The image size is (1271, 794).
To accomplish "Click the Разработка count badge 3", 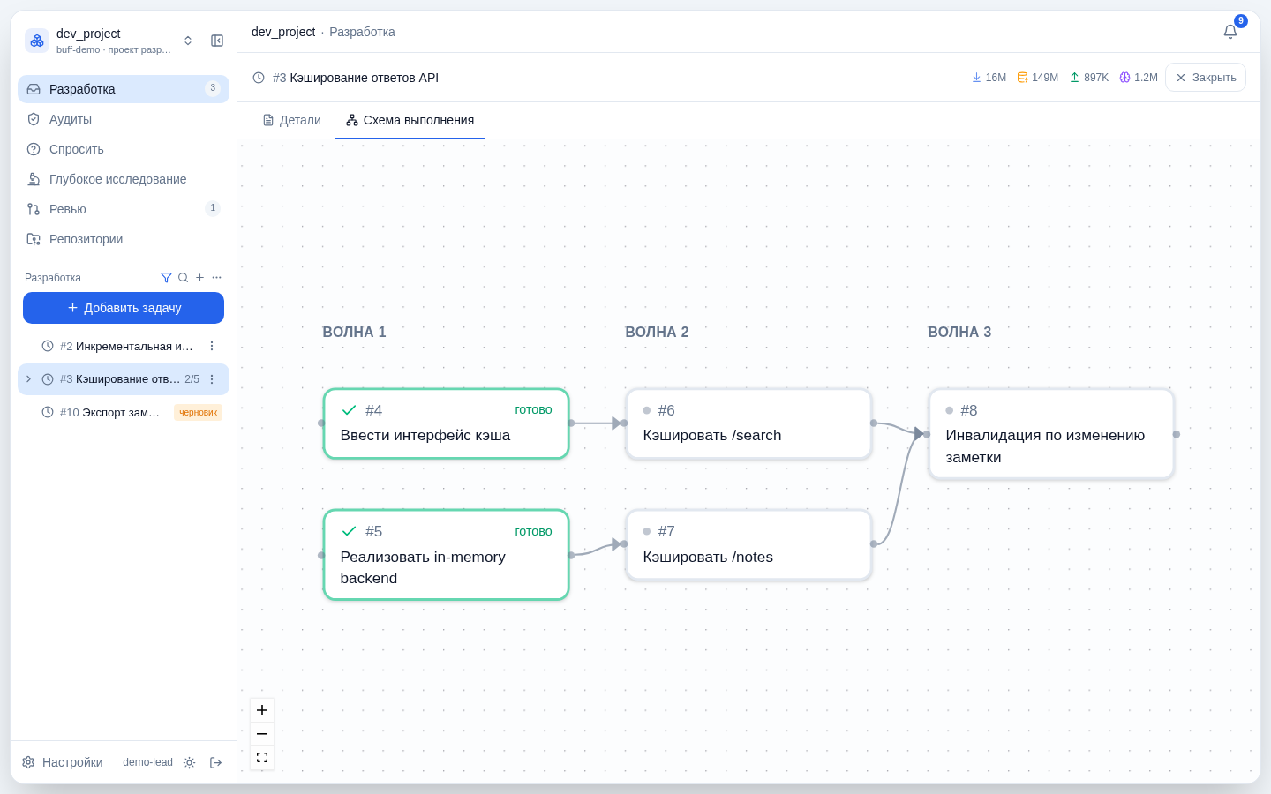I will (x=213, y=88).
